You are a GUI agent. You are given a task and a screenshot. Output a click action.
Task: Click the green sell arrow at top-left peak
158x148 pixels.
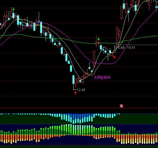click(x=13, y=9)
